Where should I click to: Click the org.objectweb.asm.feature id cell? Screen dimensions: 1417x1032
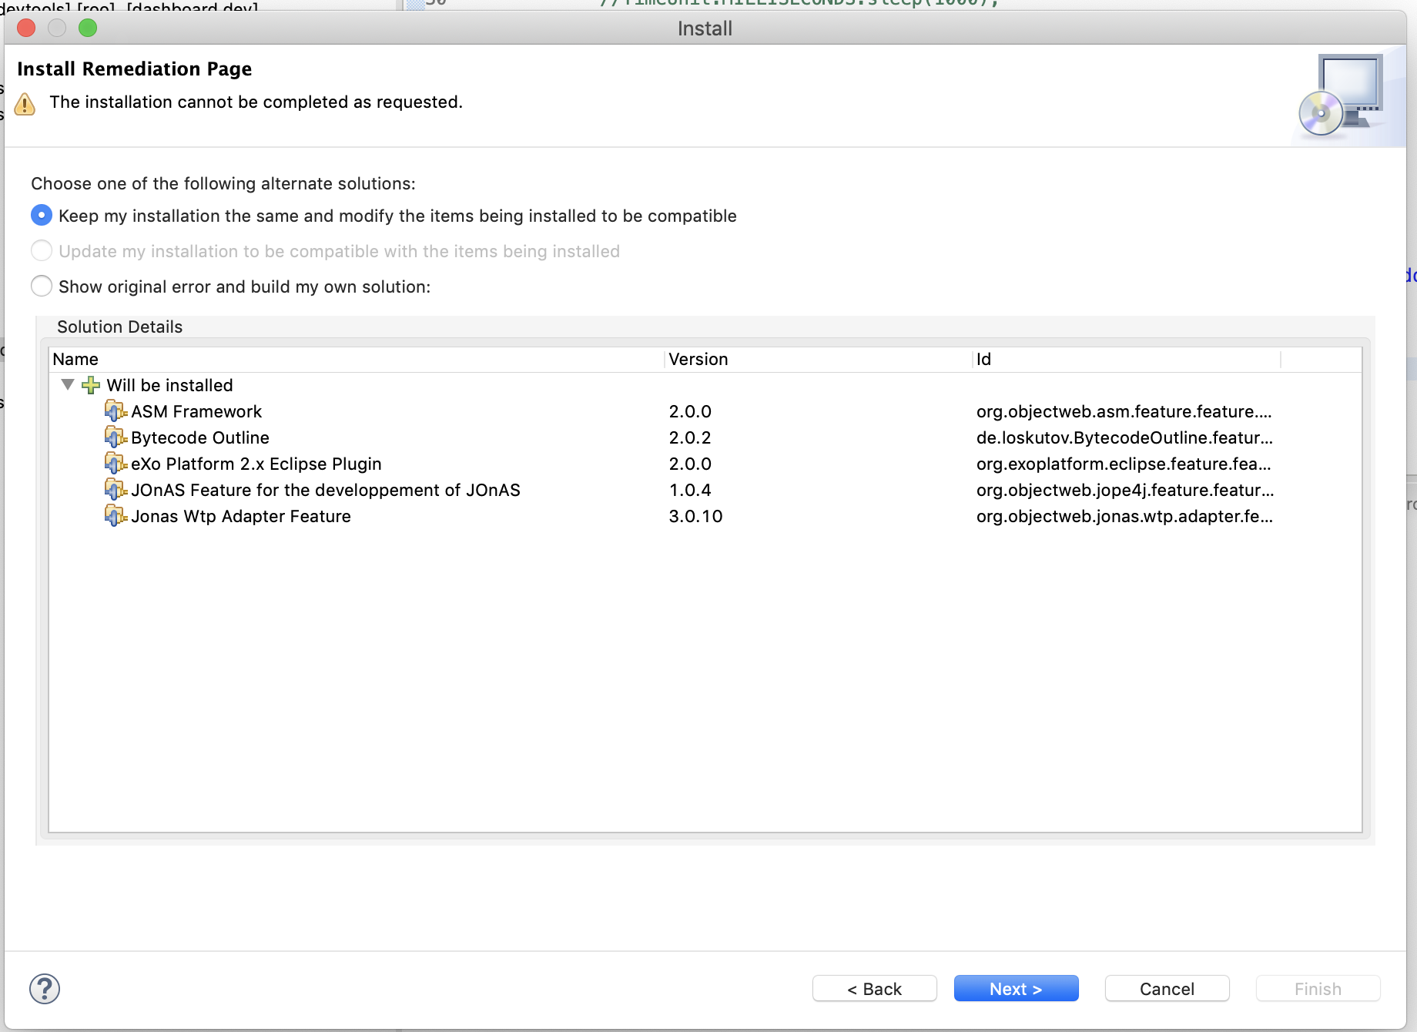(x=1124, y=411)
